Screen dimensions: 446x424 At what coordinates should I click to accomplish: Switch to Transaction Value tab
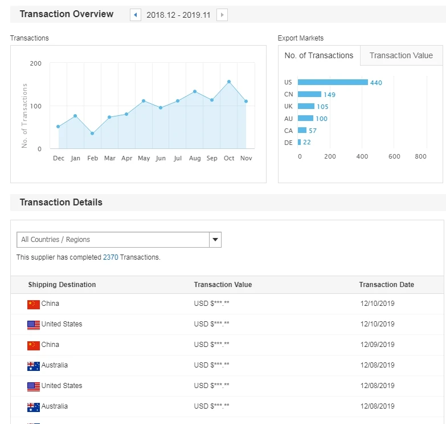pyautogui.click(x=401, y=55)
